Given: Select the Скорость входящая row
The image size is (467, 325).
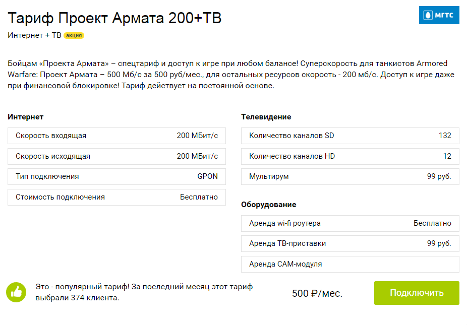Looking at the screenshot, I should click(117, 136).
